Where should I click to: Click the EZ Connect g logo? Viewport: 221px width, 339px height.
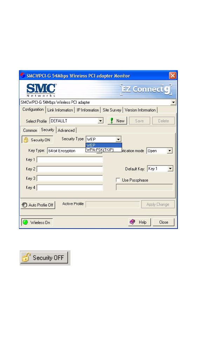pyautogui.click(x=146, y=89)
